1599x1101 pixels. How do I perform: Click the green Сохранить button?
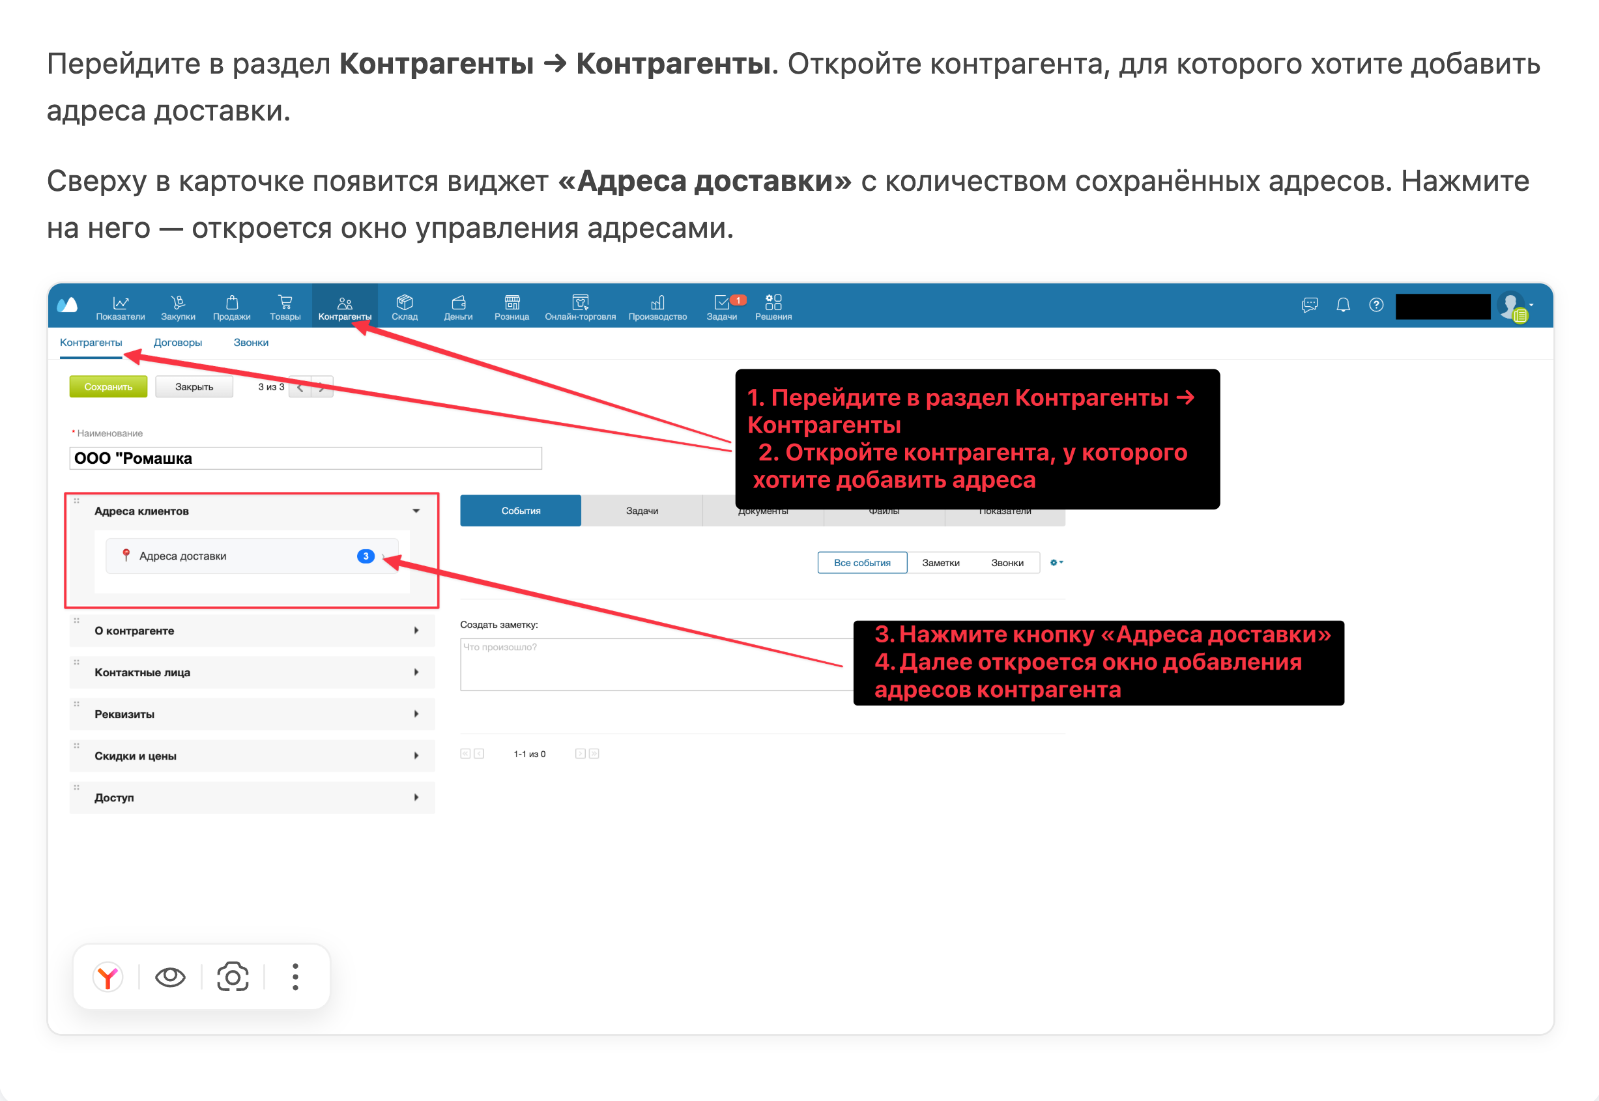[108, 386]
